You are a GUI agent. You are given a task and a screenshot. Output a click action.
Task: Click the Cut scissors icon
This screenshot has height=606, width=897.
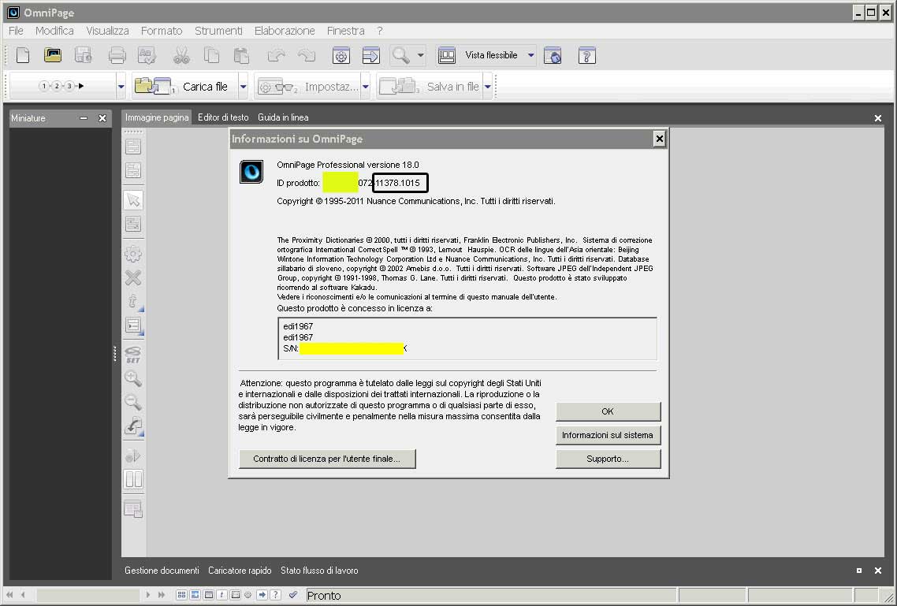pyautogui.click(x=181, y=55)
